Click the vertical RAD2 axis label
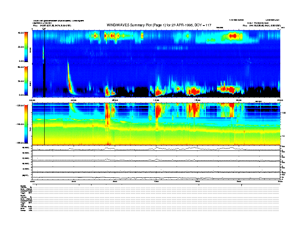The width and height of the screenshot is (302, 233). pyautogui.click(x=31, y=50)
